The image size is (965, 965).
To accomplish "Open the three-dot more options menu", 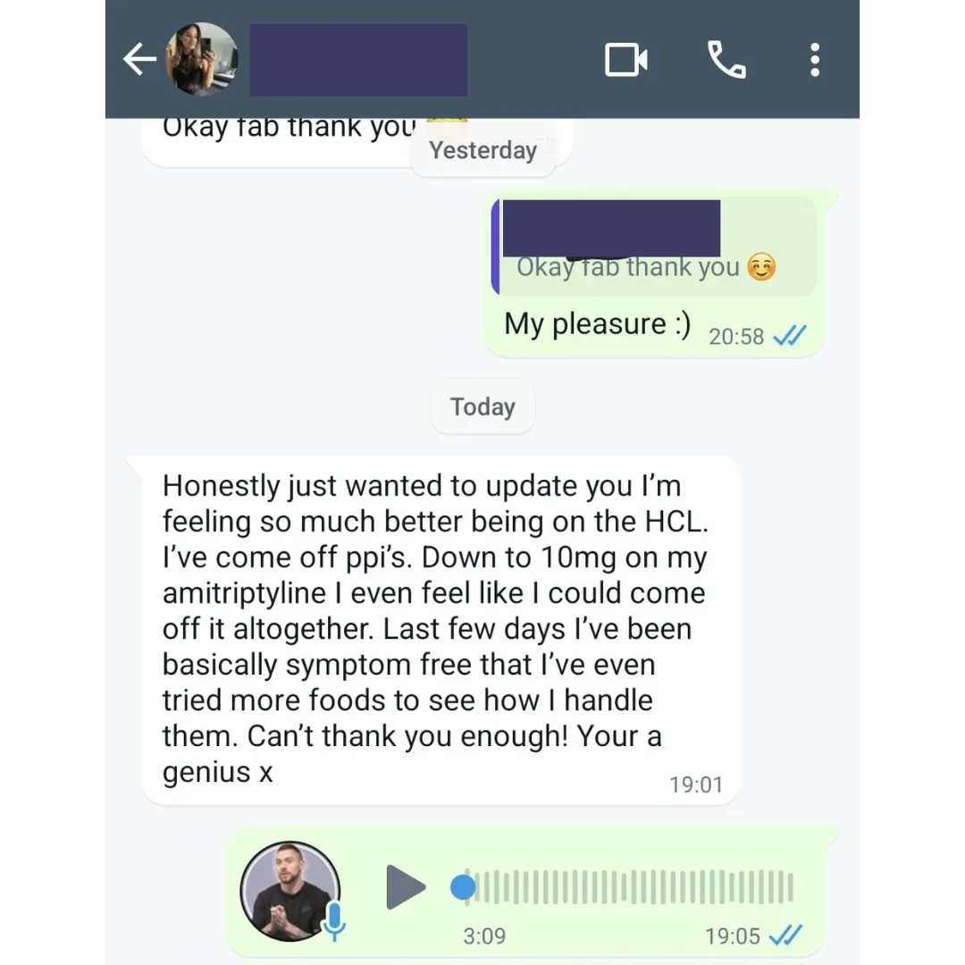I will click(815, 60).
